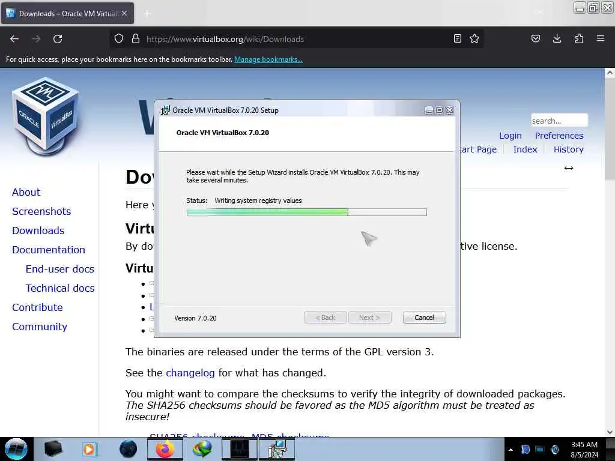
Task: Go back using the browser back arrow
Action: coord(14,39)
